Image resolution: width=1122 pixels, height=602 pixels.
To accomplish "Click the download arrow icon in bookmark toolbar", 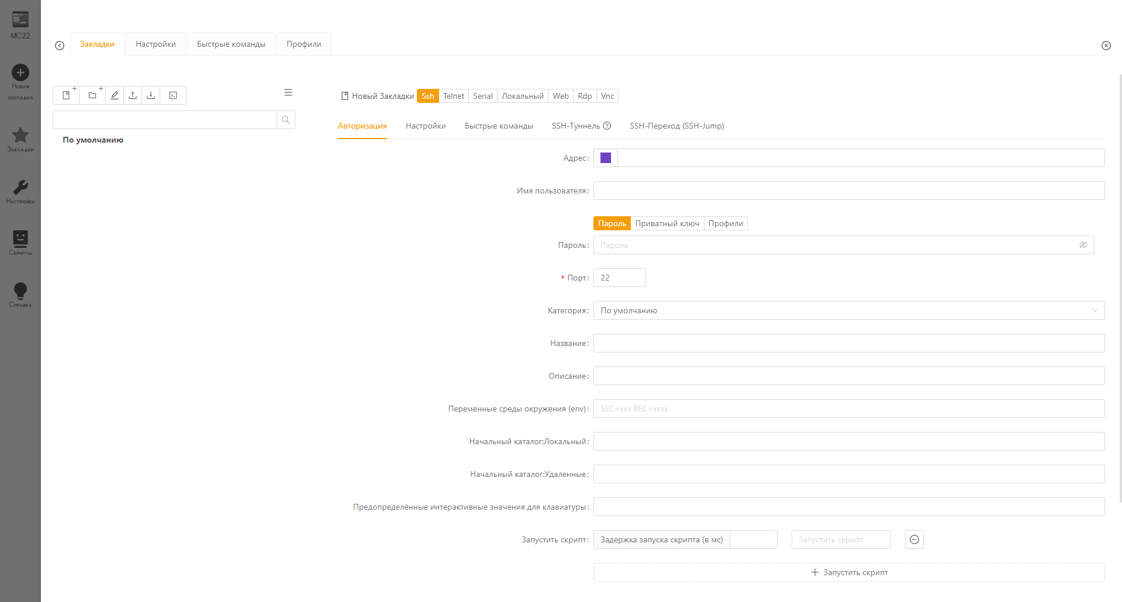I will [151, 95].
